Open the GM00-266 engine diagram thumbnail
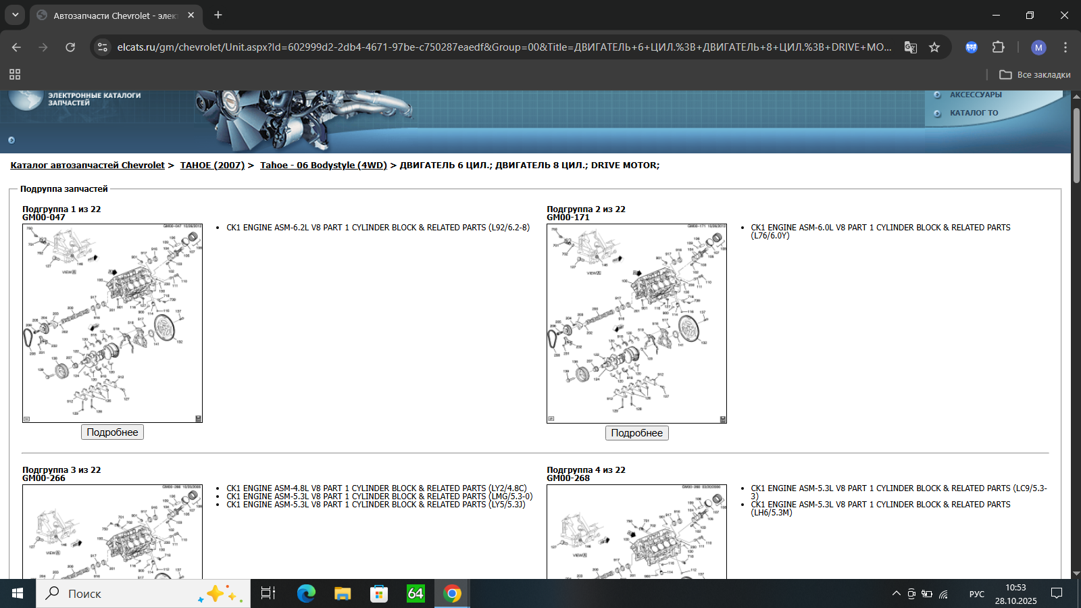1081x608 pixels. pos(112,532)
